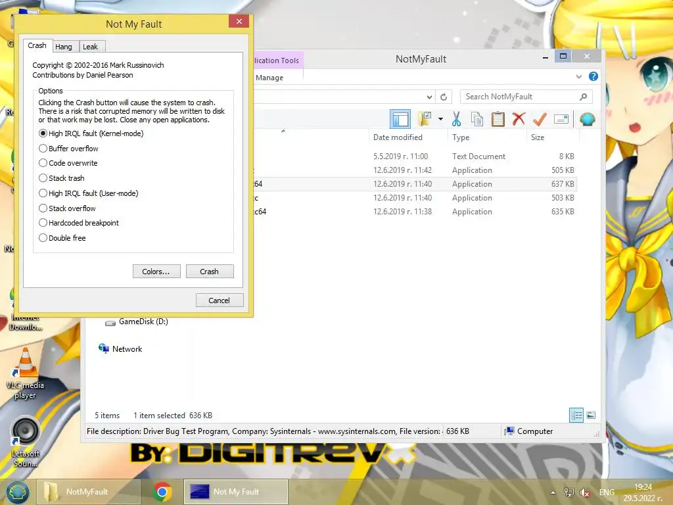This screenshot has height=505, width=673.
Task: Sort by Type column header
Action: click(487, 137)
